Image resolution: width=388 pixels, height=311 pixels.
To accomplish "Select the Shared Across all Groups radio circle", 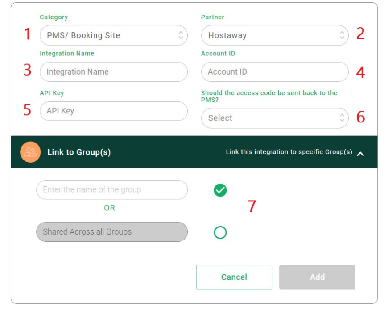I will [x=220, y=232].
